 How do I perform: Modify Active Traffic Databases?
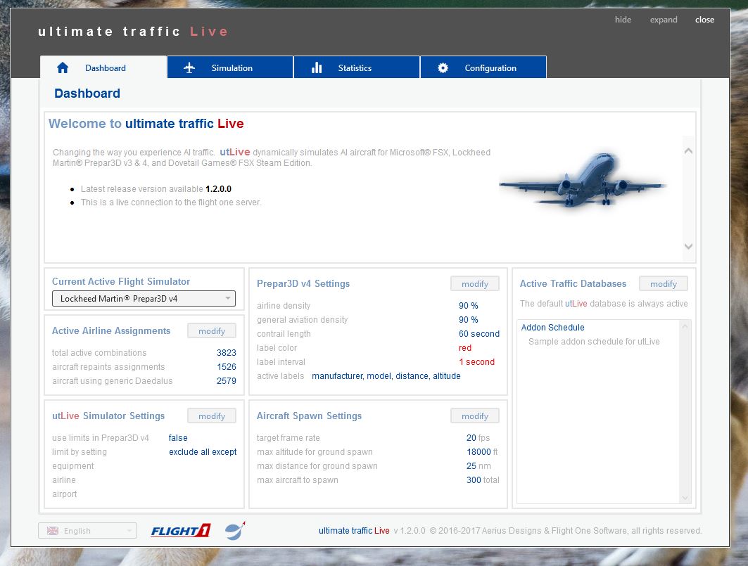(663, 284)
